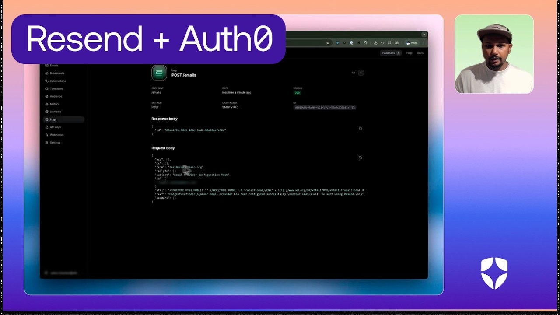Click the Metrics chart icon
Image resolution: width=560 pixels, height=315 pixels.
[x=46, y=104]
